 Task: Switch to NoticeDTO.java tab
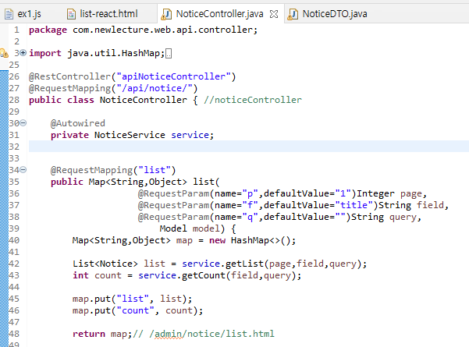tap(335, 14)
